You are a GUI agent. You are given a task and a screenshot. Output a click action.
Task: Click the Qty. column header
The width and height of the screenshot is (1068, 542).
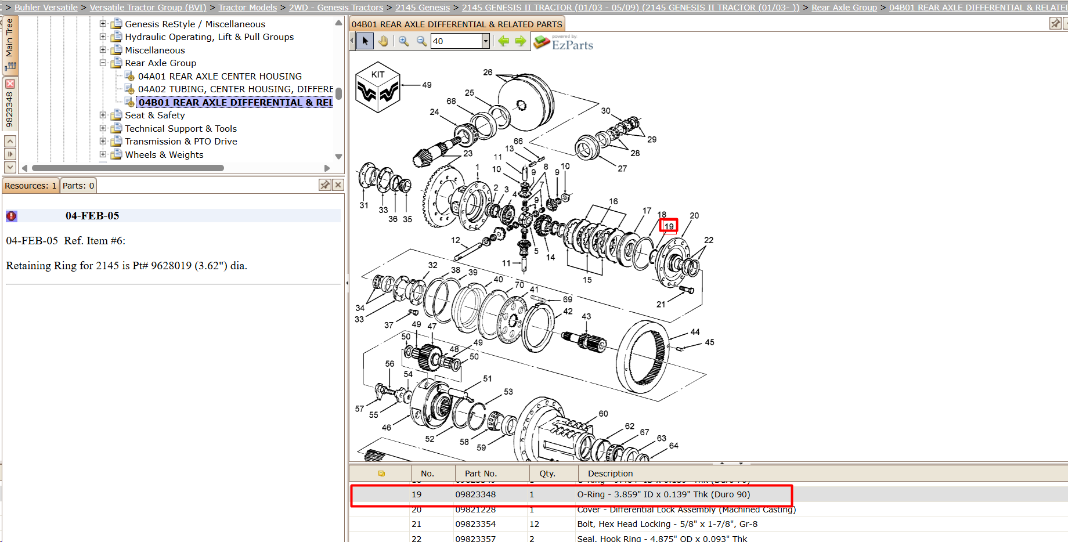click(554, 474)
